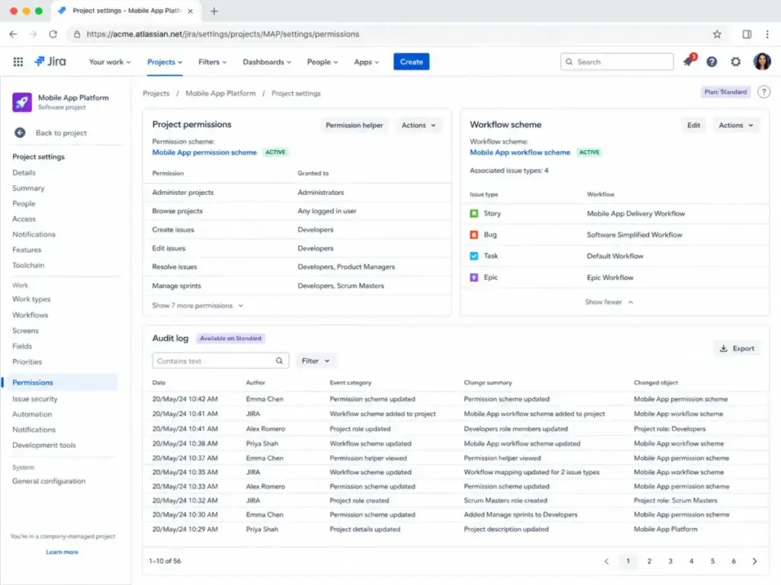Open the notifications bell icon
This screenshot has height=585, width=781.
(689, 61)
